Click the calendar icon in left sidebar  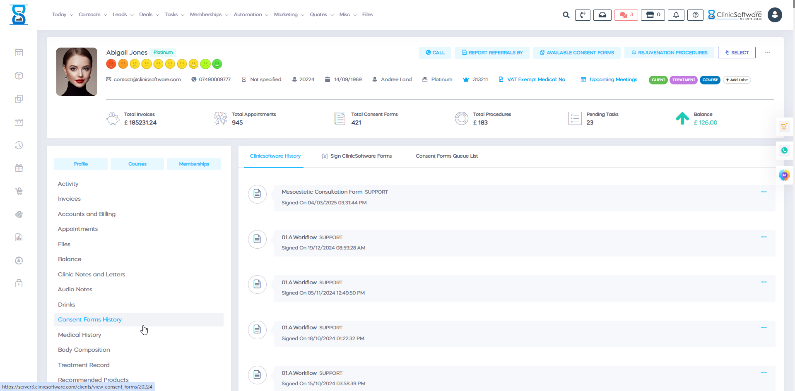(x=19, y=53)
